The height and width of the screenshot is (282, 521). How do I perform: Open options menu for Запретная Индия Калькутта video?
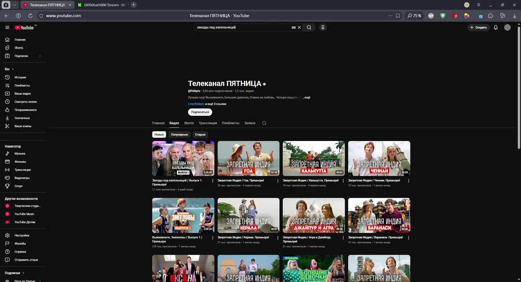343,181
